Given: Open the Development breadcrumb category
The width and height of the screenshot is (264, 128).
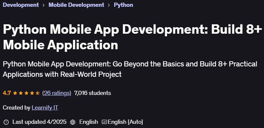Looking at the screenshot, I should [x=21, y=5].
